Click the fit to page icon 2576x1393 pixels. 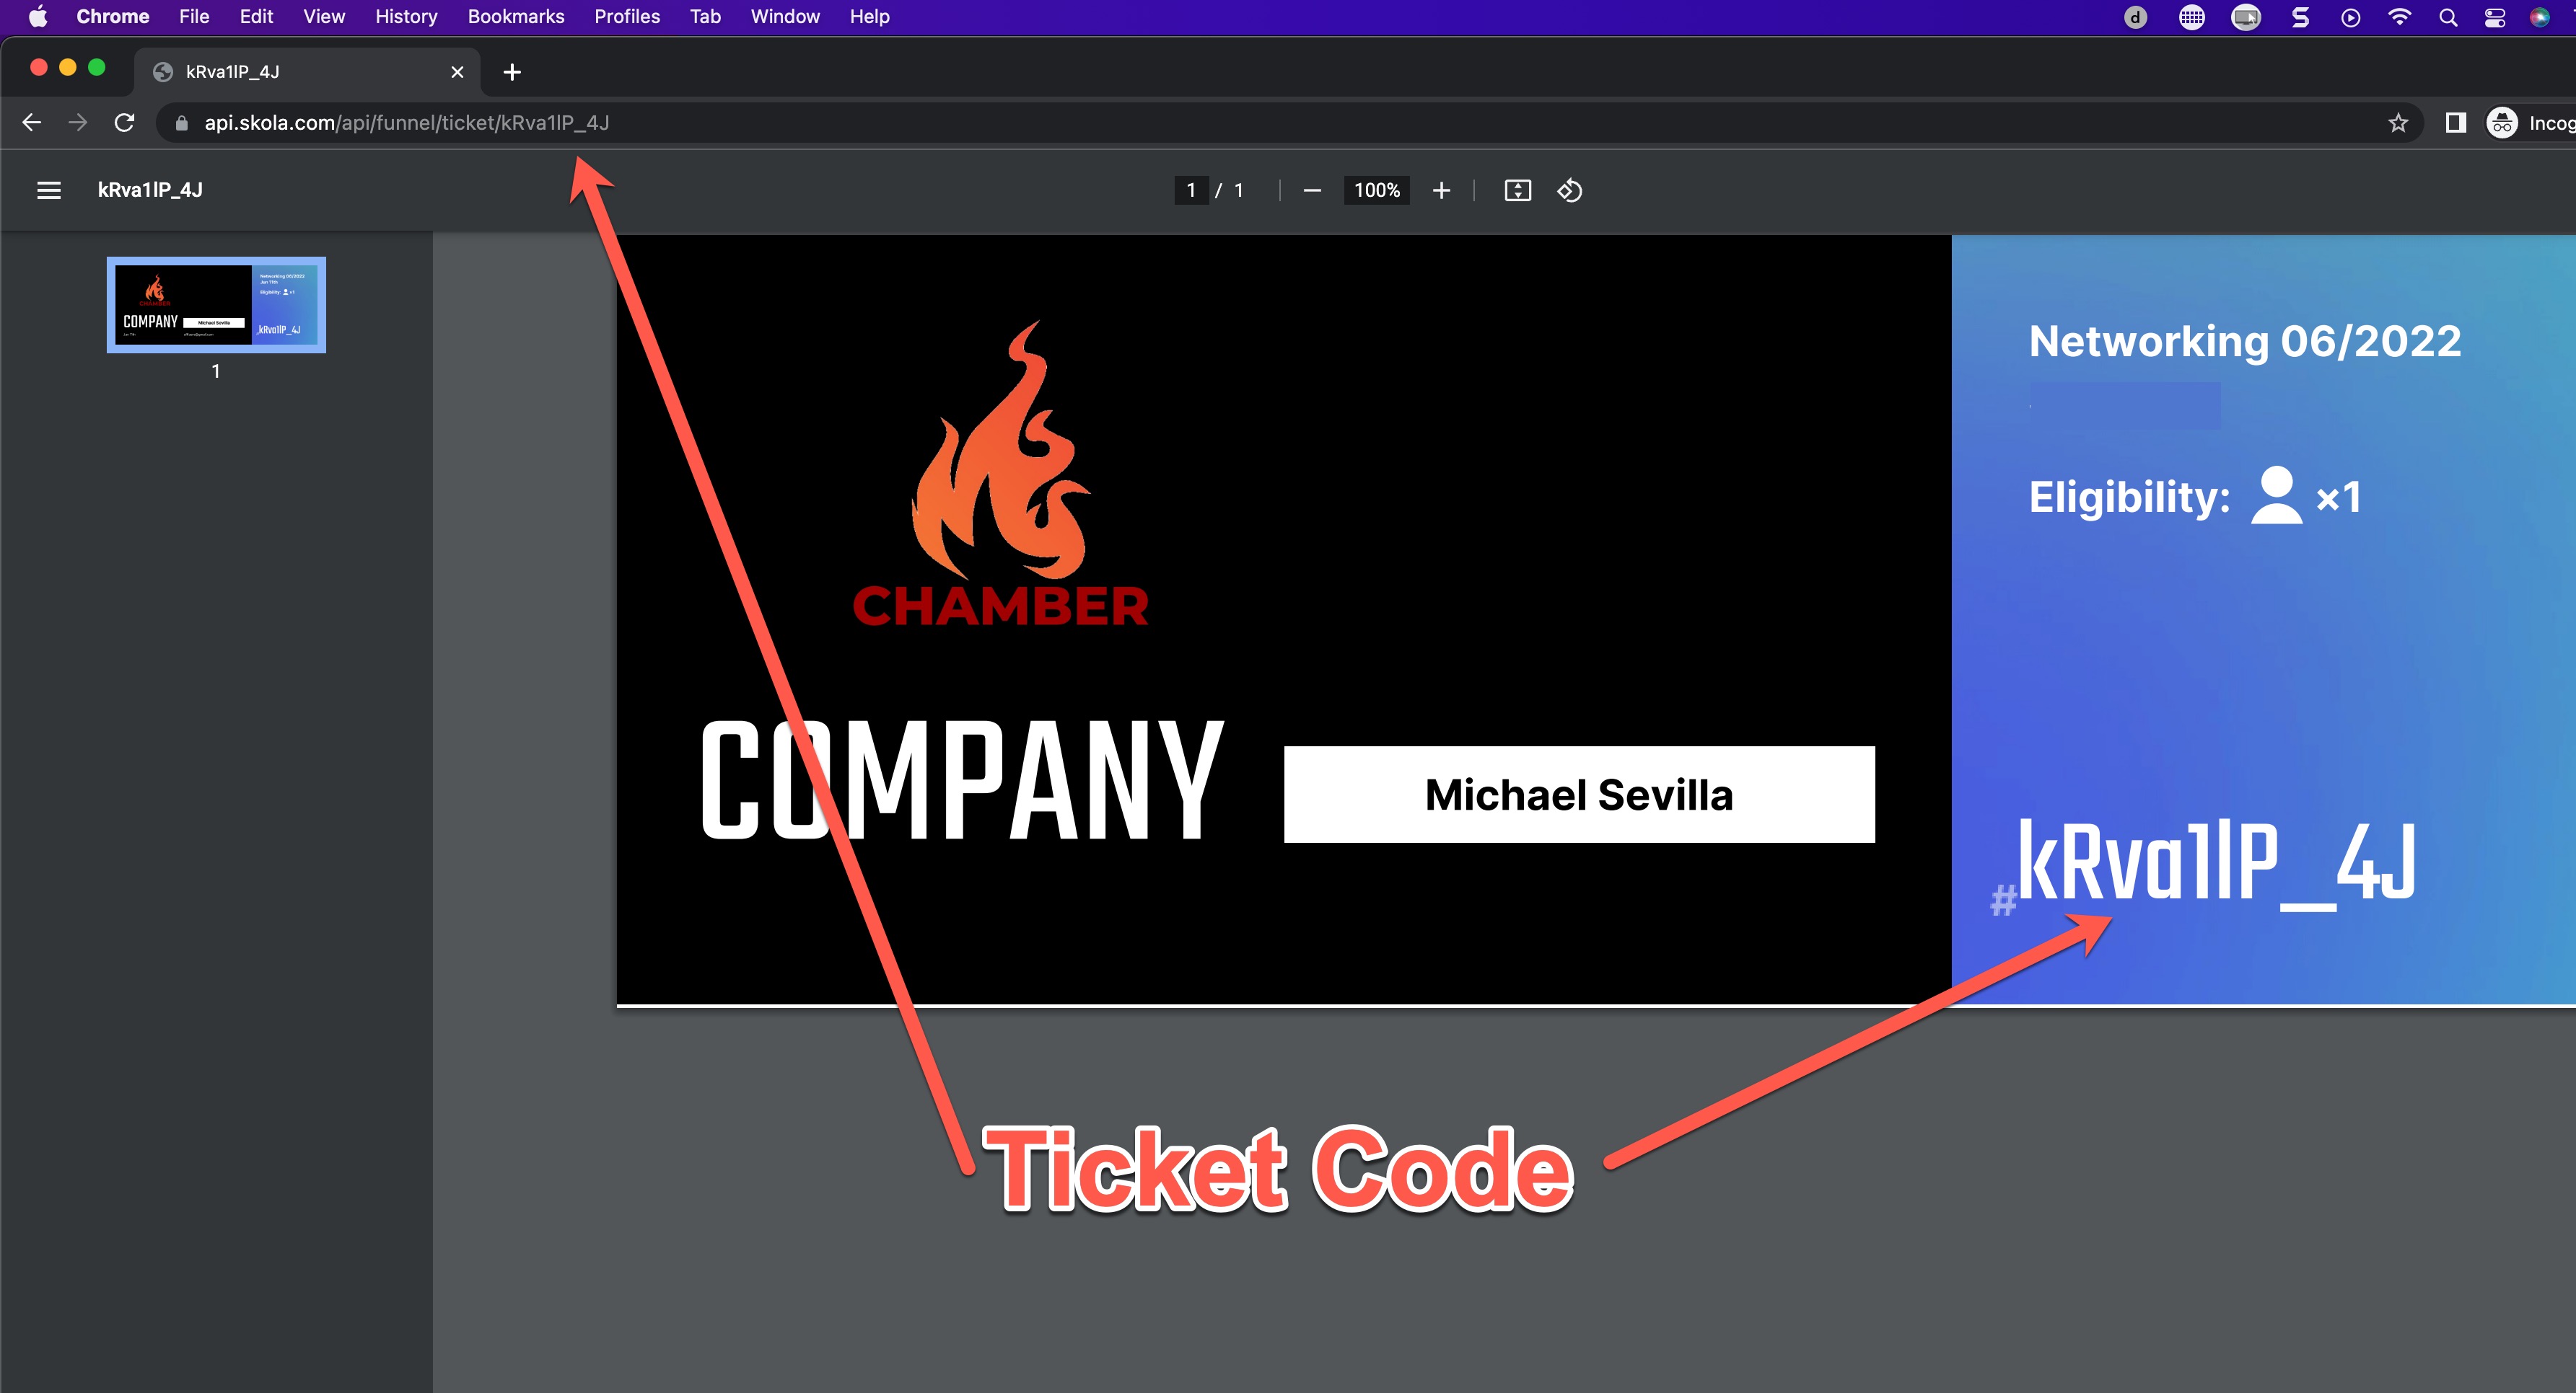[x=1517, y=190]
